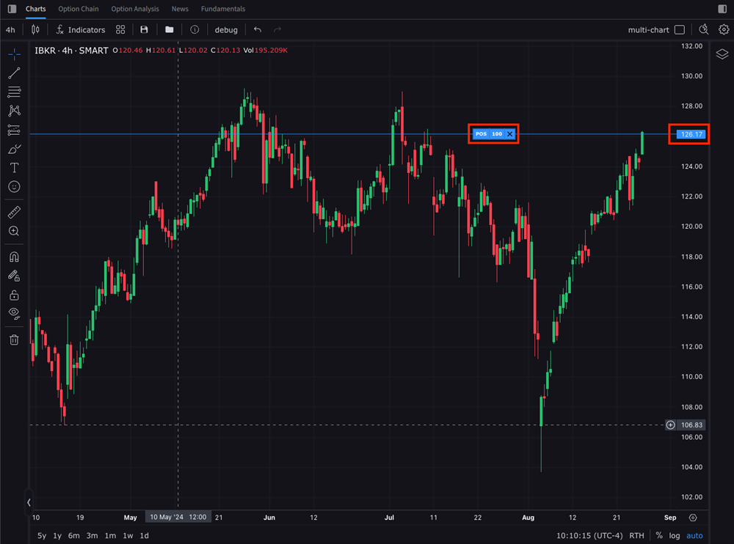
Task: Activate the zoom in tool
Action: 14,231
